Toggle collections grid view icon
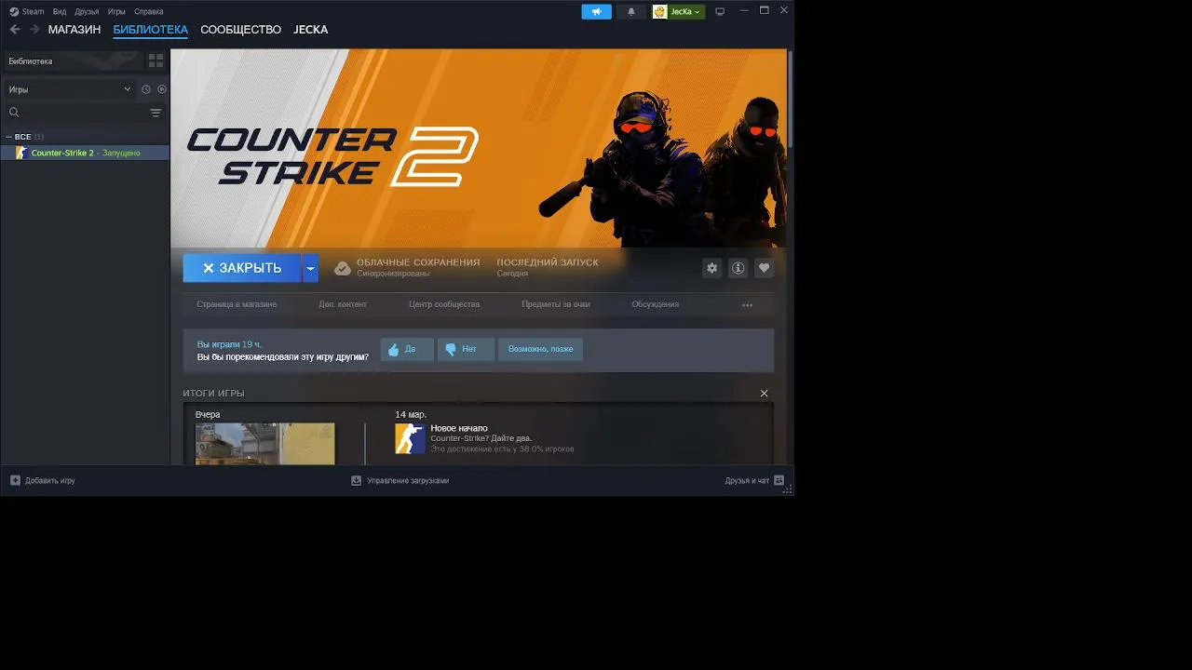 (156, 60)
